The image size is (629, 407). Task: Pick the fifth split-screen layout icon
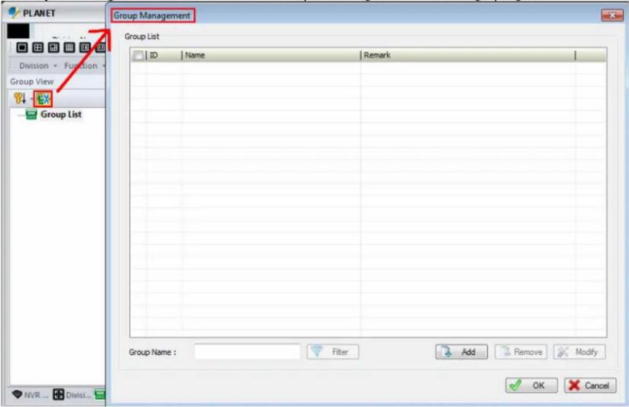(85, 48)
